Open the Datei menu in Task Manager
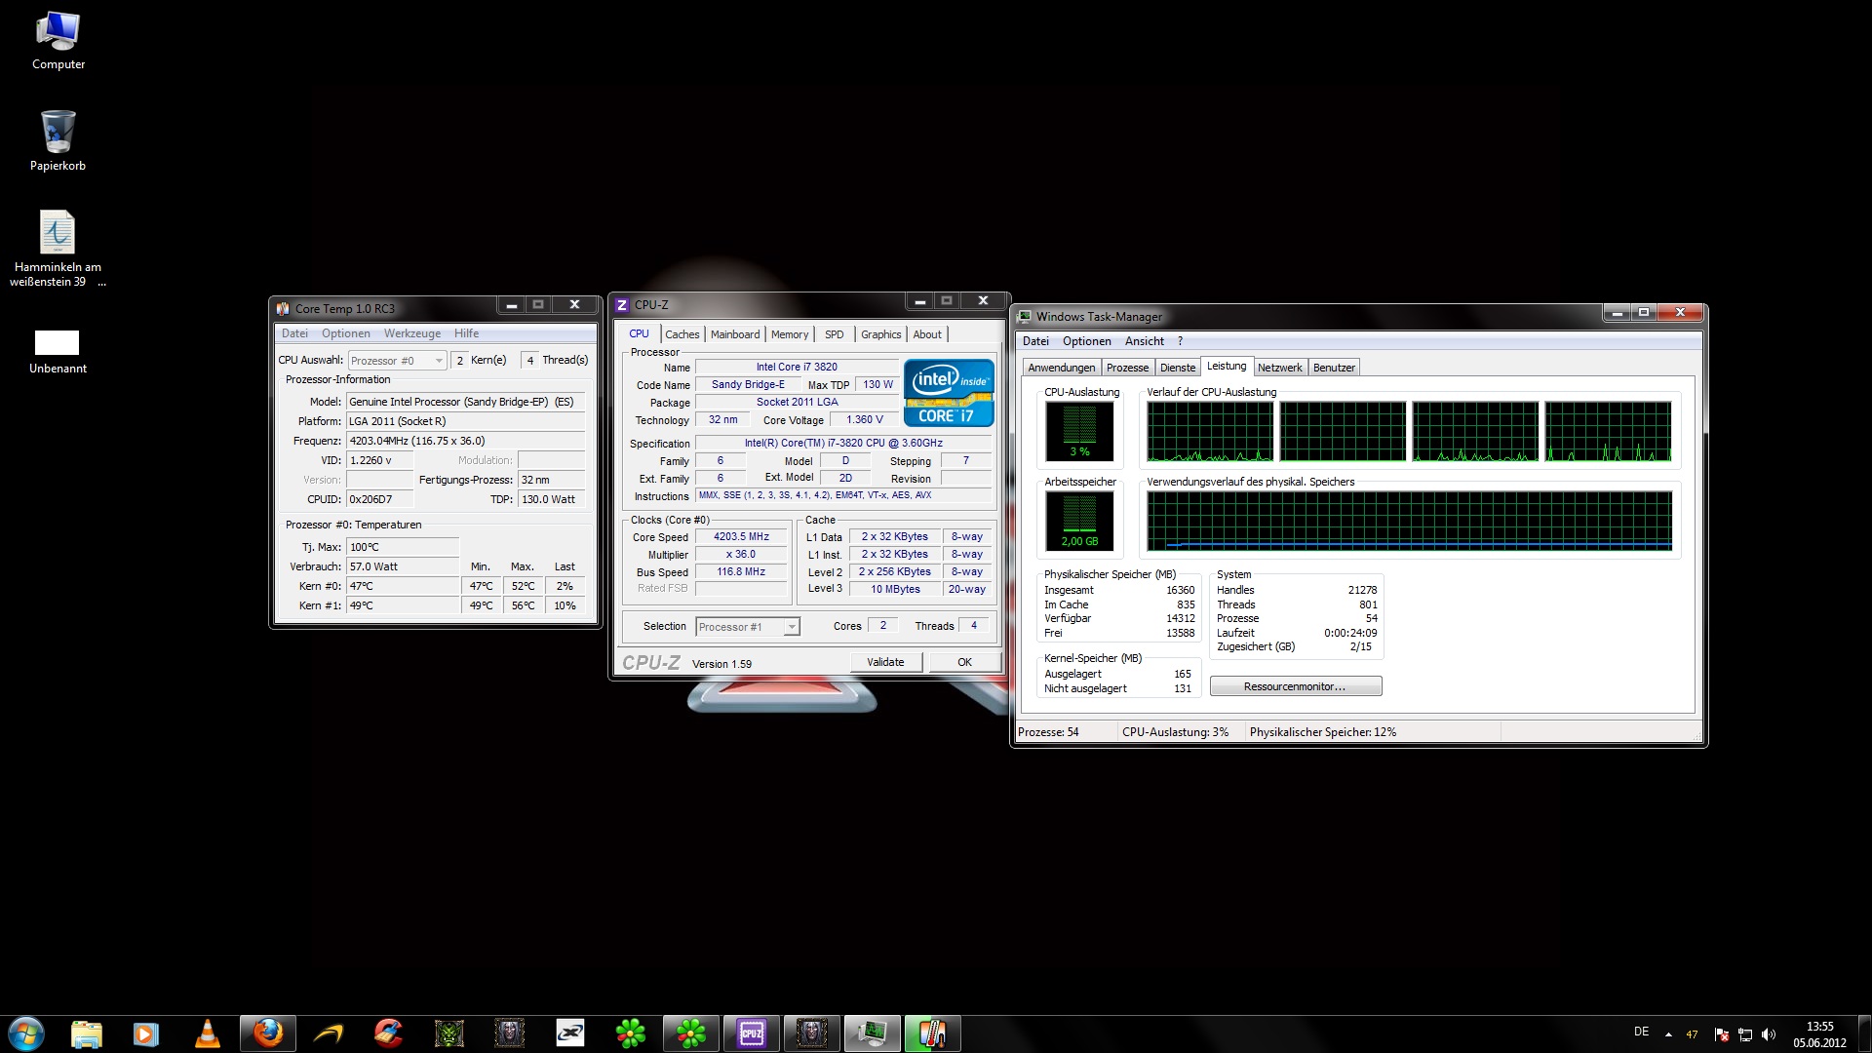 (x=1035, y=341)
